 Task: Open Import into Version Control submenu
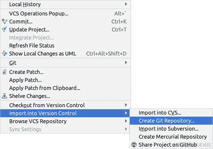coord(43,113)
